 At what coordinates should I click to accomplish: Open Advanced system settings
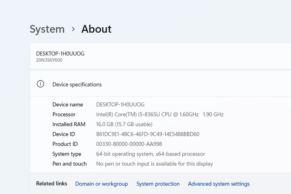coord(219,184)
